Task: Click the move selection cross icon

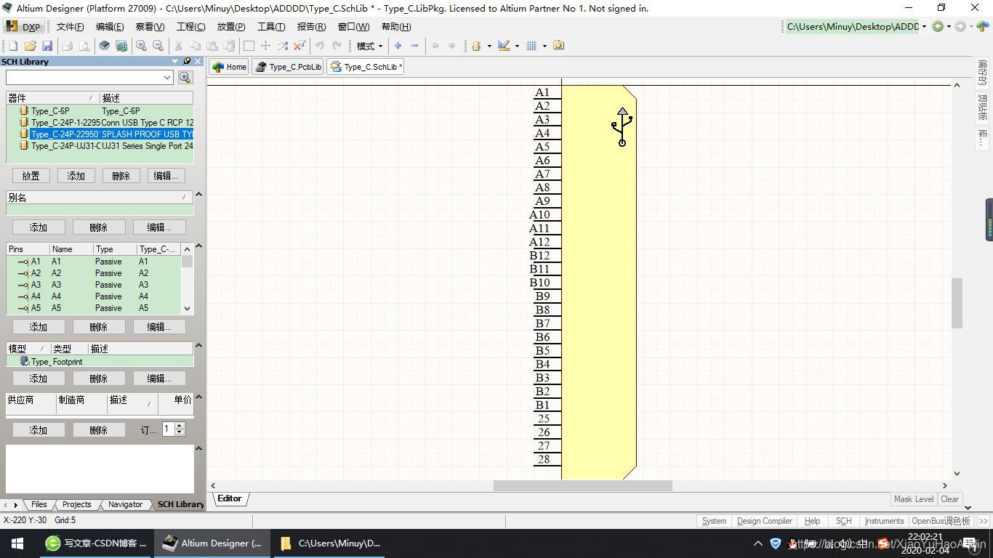Action: (265, 46)
